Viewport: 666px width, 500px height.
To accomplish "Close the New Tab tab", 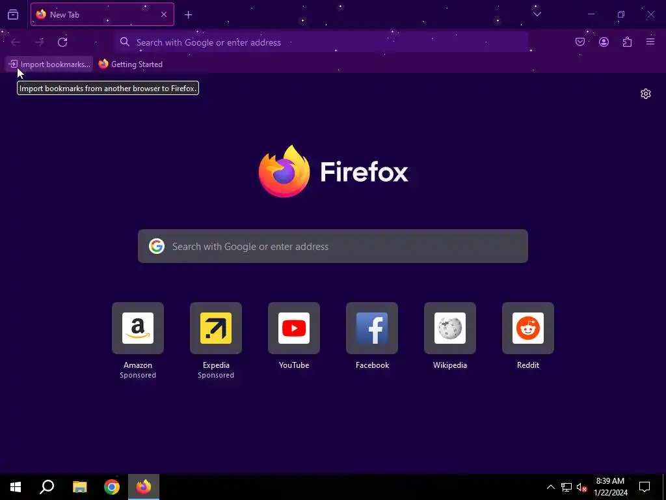I will point(163,14).
